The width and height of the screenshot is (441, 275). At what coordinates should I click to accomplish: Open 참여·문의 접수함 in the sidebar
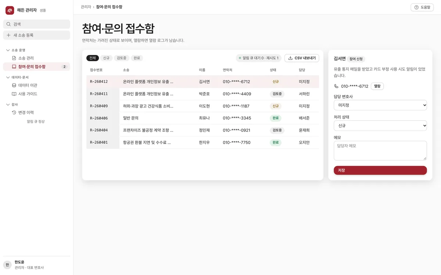pyautogui.click(x=36, y=67)
